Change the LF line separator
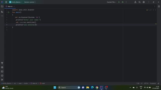This screenshot has width=161, height=90. tap(142, 83)
